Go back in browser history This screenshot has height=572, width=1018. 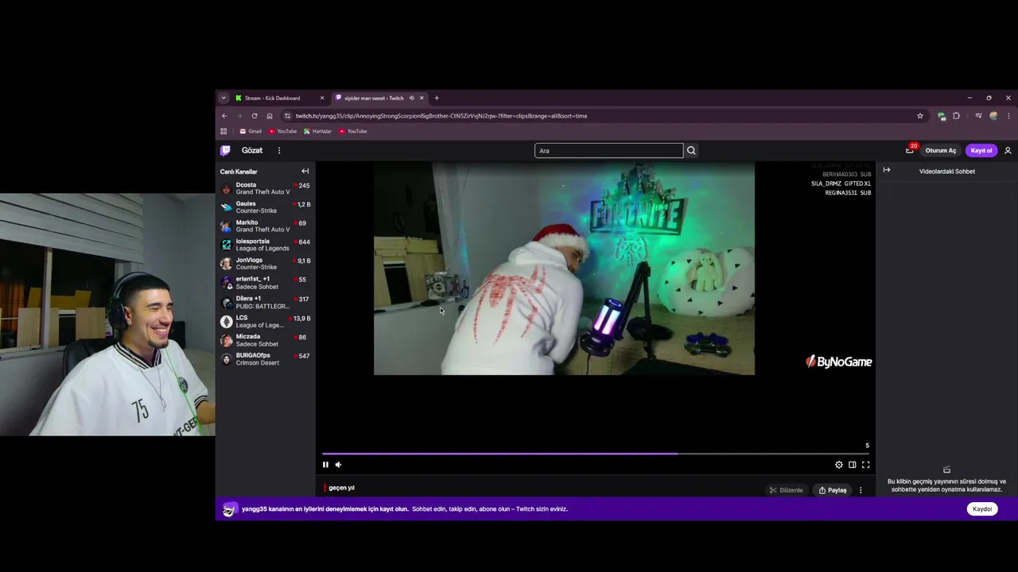tap(224, 116)
